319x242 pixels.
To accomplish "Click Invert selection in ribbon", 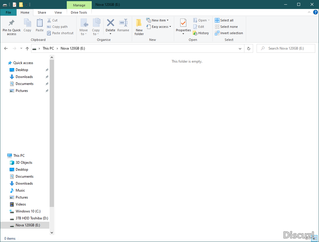I will click(x=229, y=33).
